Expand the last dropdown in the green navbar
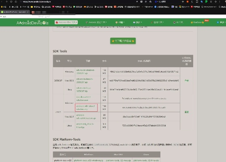Viewport: 226px width, 162px height. (221, 22)
